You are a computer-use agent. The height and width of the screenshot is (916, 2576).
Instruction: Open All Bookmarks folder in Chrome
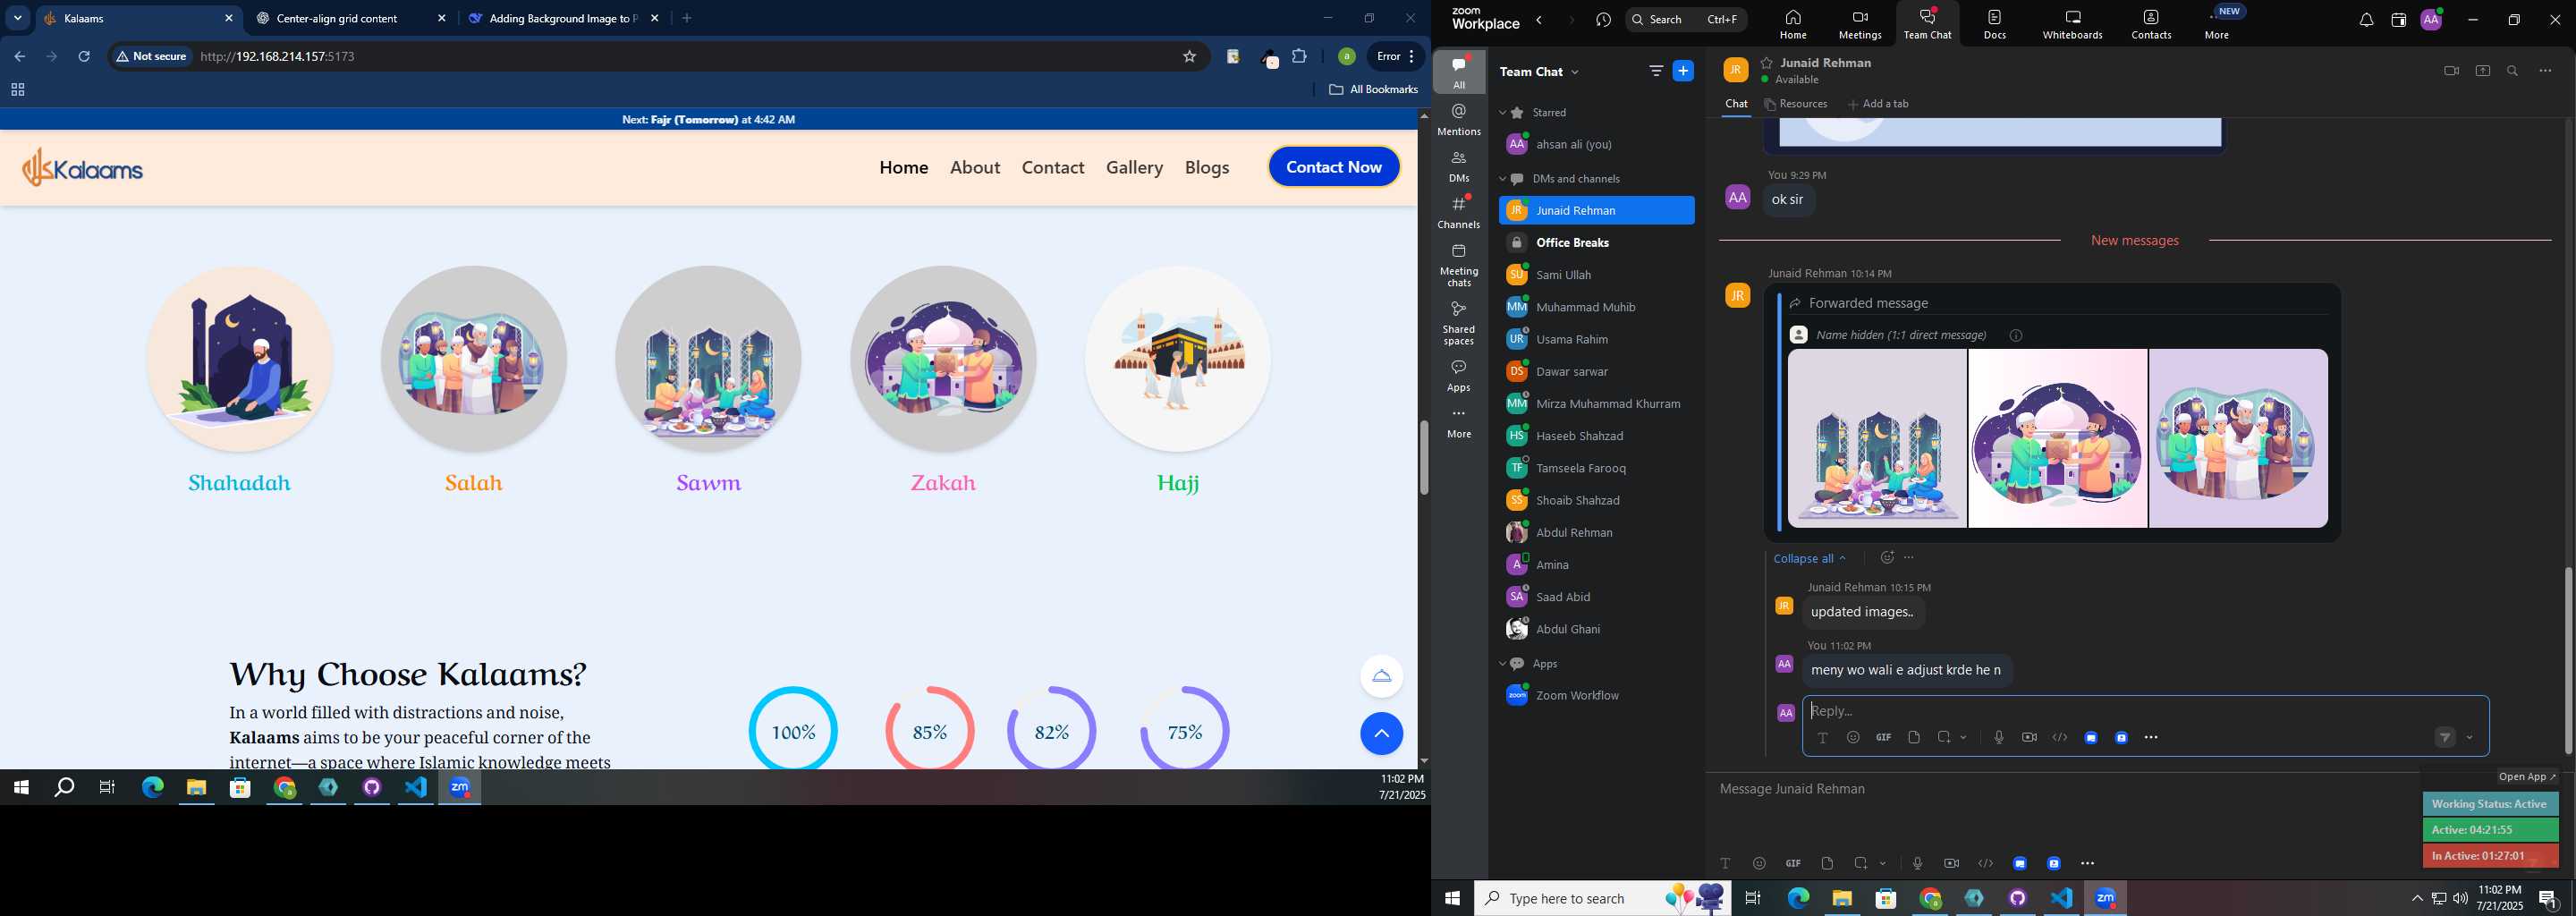click(1373, 89)
